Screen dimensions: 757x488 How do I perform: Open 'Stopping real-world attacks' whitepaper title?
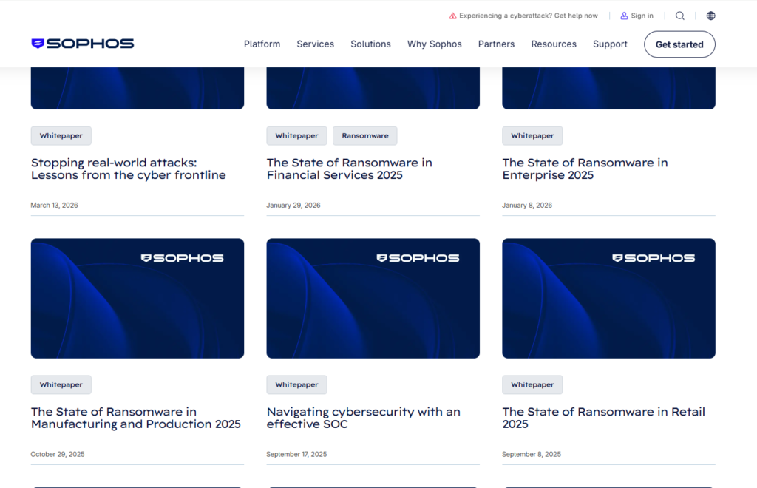coord(128,169)
